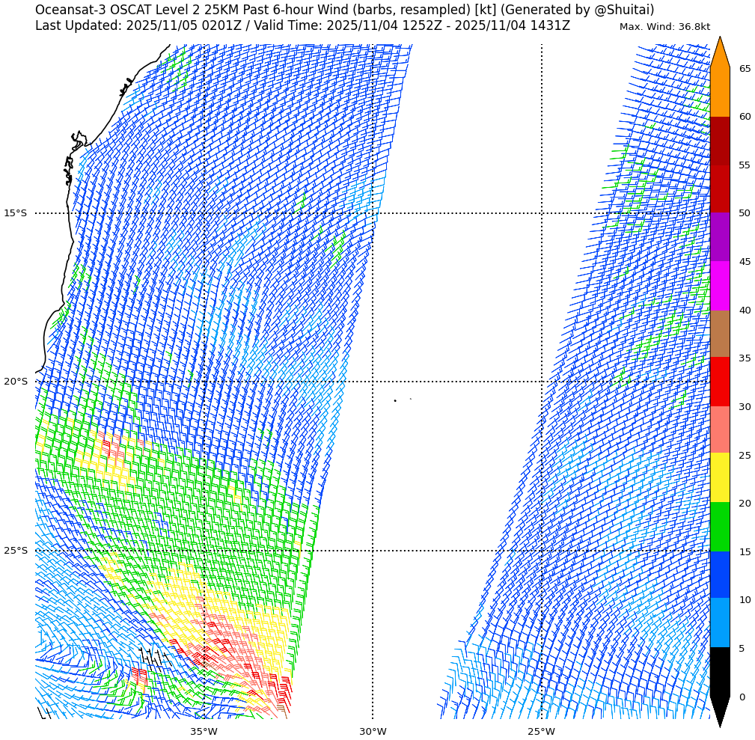Select the magenta 40–45 kt colorbar band

pos(719,286)
